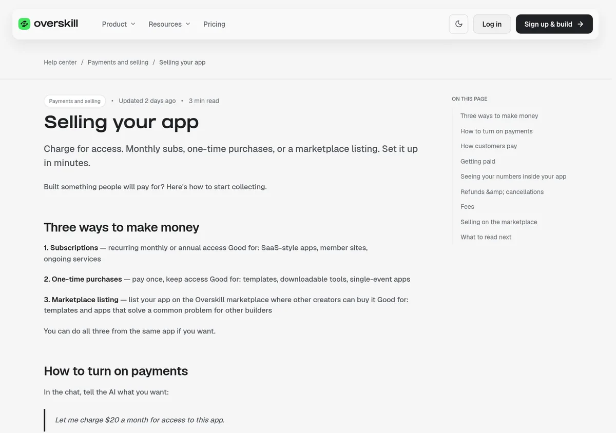Click the Sign up & build button
Viewport: 616px width, 433px height.
click(x=554, y=24)
